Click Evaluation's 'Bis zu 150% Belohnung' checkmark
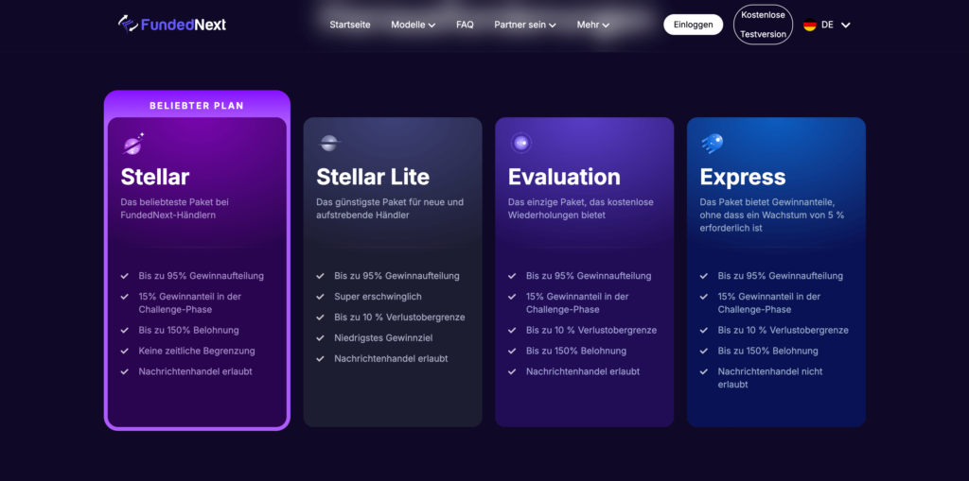 coord(513,352)
